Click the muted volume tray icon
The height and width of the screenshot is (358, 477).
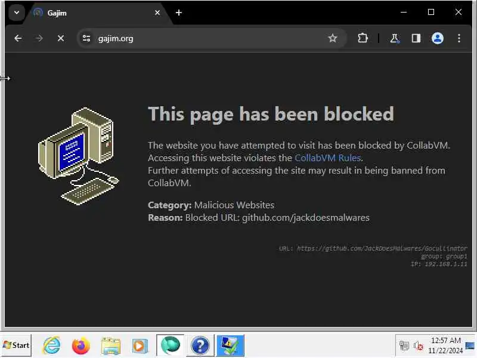pos(419,345)
